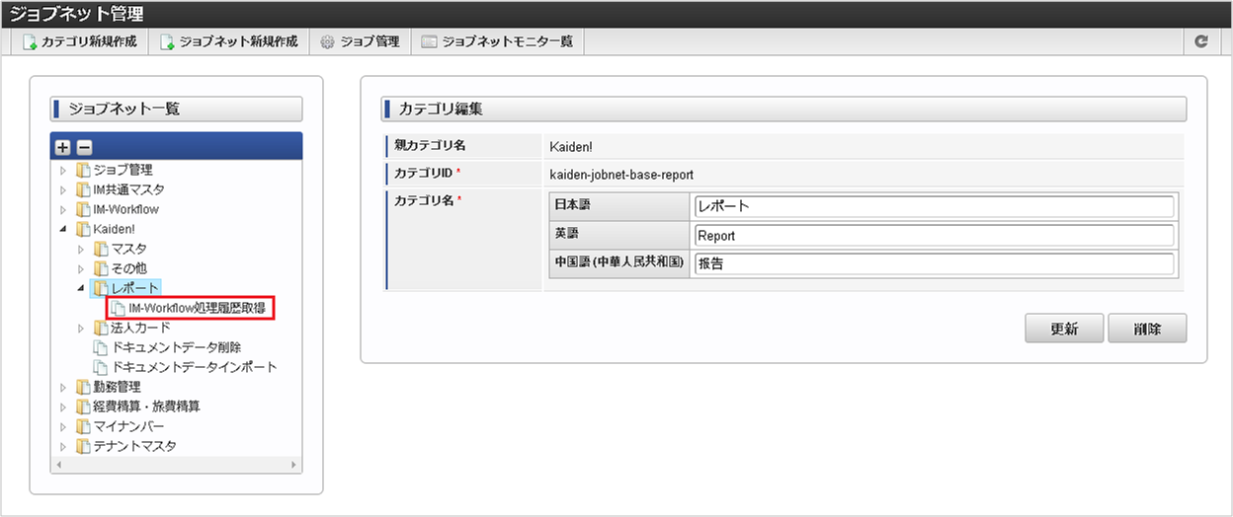This screenshot has width=1233, height=517.
Task: Click the folder icon next to IM-Workflow
Action: click(x=83, y=209)
